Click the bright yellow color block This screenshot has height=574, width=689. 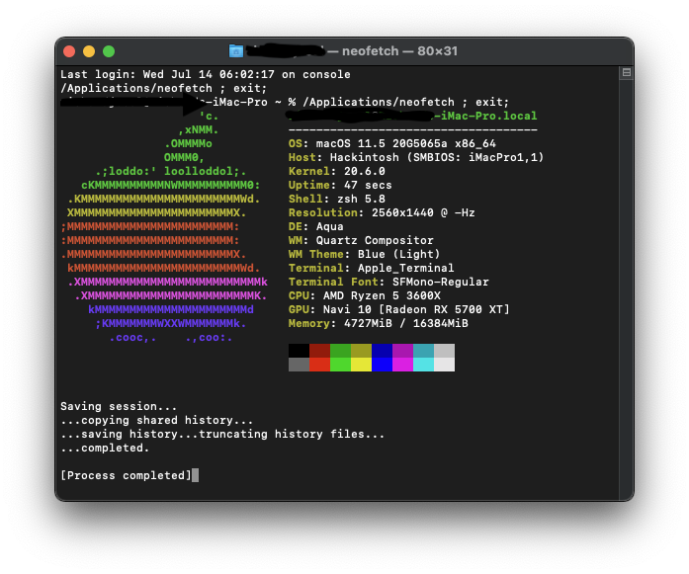click(x=361, y=365)
